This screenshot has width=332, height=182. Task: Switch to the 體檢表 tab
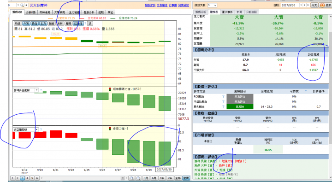pos(214,12)
